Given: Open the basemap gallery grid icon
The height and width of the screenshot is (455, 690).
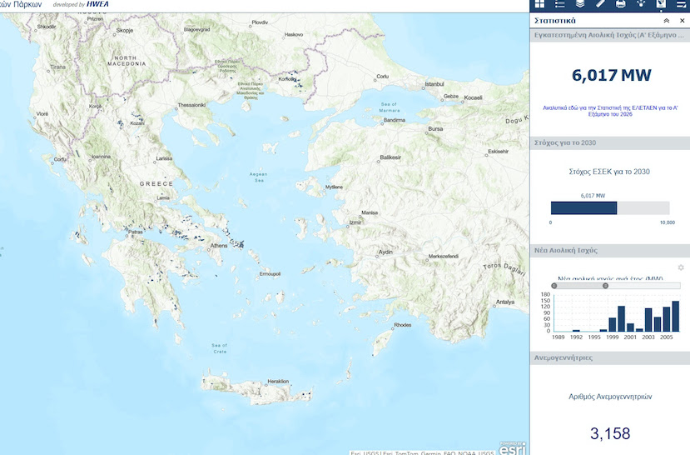Looking at the screenshot, I should [x=539, y=4].
